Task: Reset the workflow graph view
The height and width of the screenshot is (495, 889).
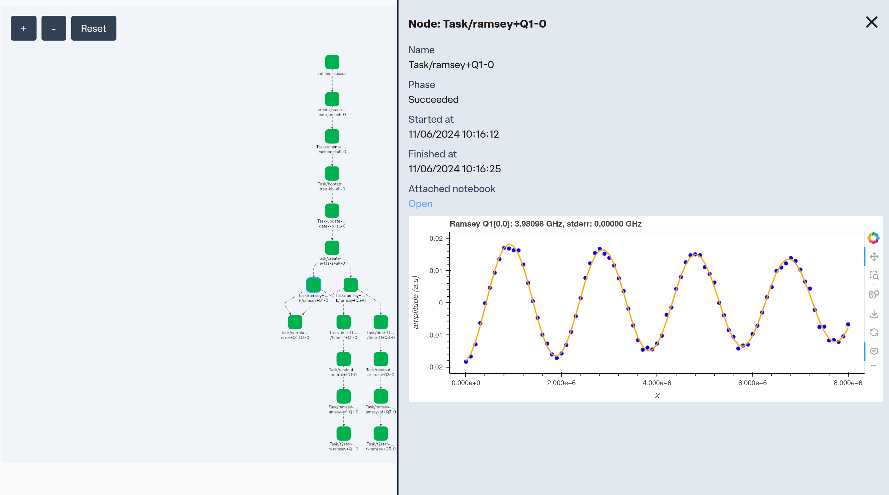Action: pyautogui.click(x=94, y=28)
